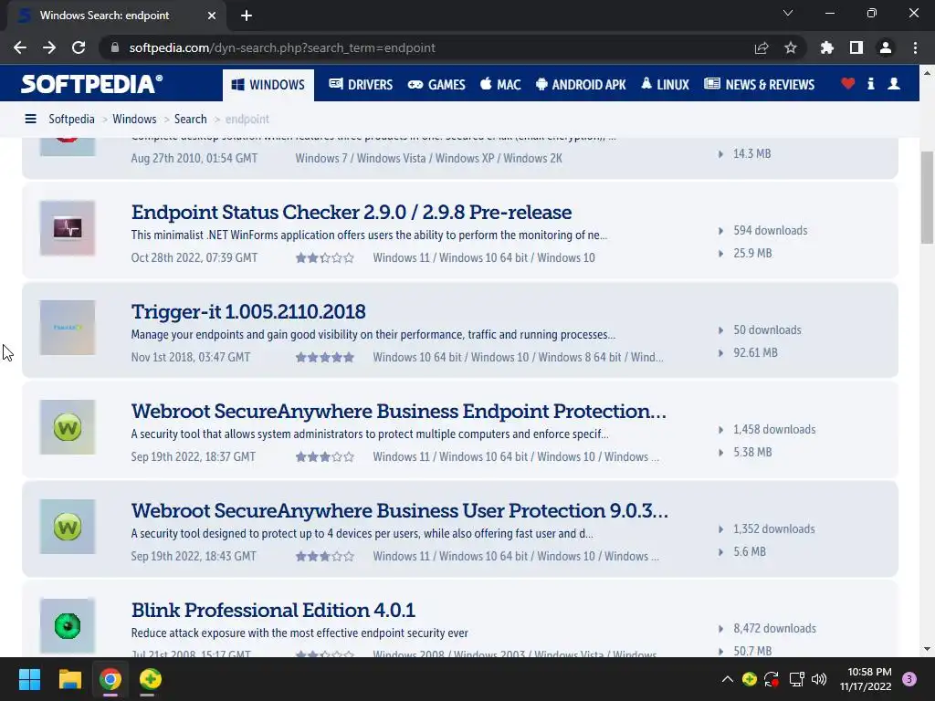
Task: Switch to the Drivers section
Action: pos(361,85)
